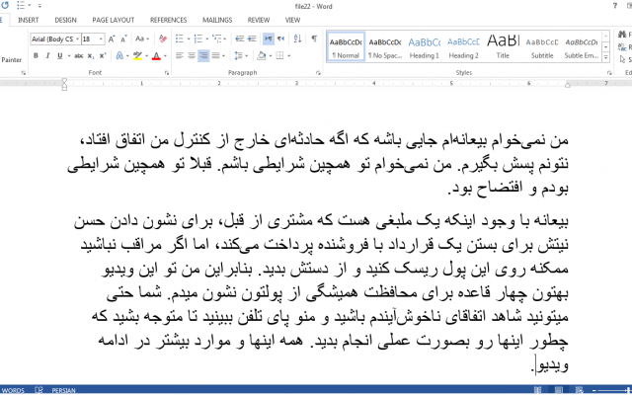Align text left

click(180, 55)
